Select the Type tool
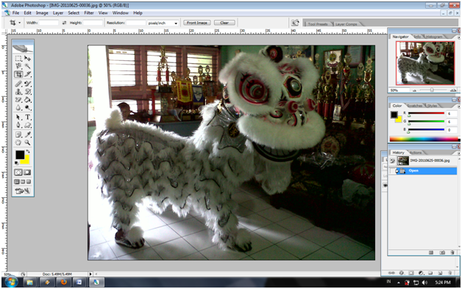The height and width of the screenshot is (289, 462). 27,117
